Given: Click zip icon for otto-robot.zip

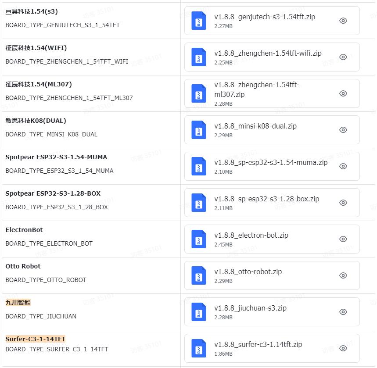Looking at the screenshot, I should 199,276.
